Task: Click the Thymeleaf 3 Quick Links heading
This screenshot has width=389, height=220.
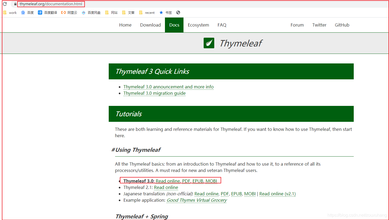Action: [152, 71]
